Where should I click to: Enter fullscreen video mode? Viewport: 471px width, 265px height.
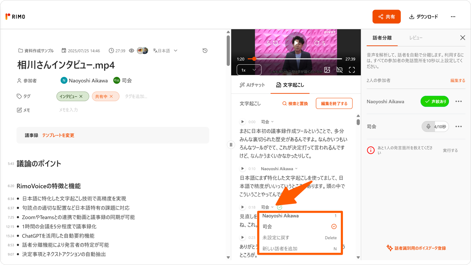(x=352, y=70)
